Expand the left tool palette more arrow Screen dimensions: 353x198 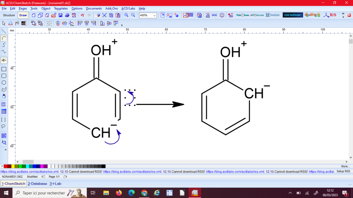(x=5, y=149)
